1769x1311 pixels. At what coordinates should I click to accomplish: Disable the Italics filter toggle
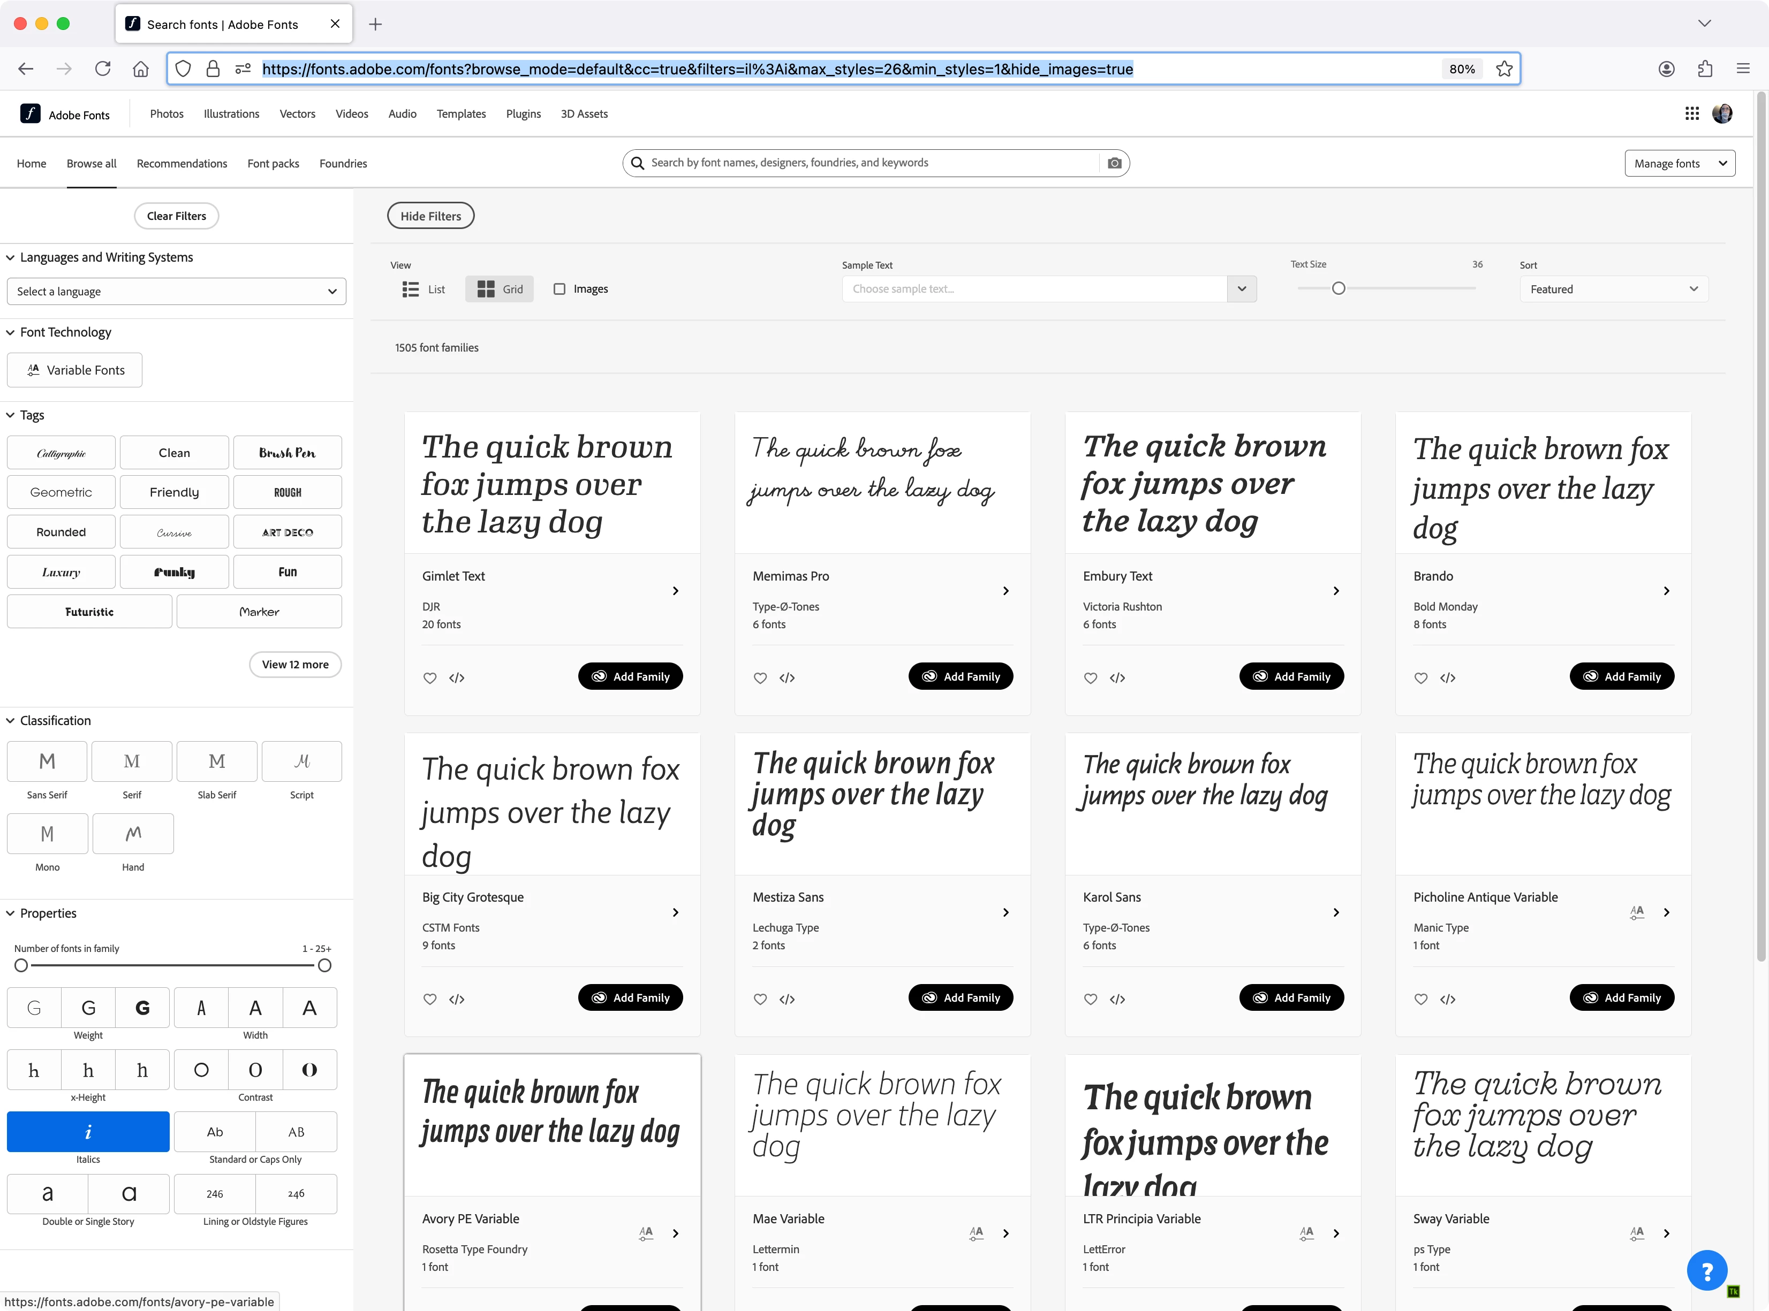(88, 1132)
